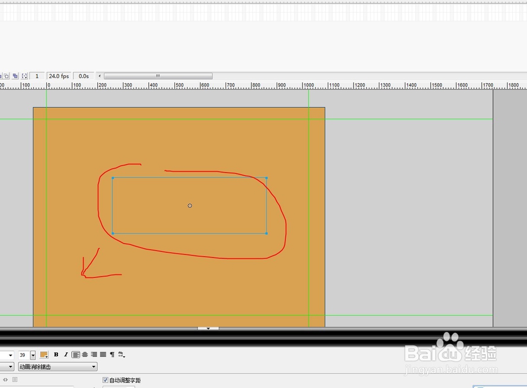Justify the text
Image resolution: width=527 pixels, height=388 pixels.
pos(103,355)
